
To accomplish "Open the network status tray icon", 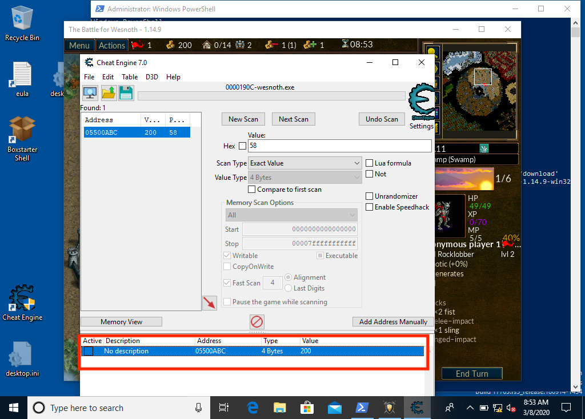I will coord(498,408).
